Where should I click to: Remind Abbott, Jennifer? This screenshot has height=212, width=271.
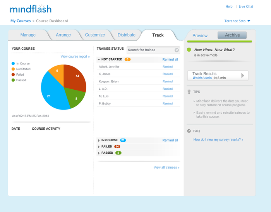168,66
